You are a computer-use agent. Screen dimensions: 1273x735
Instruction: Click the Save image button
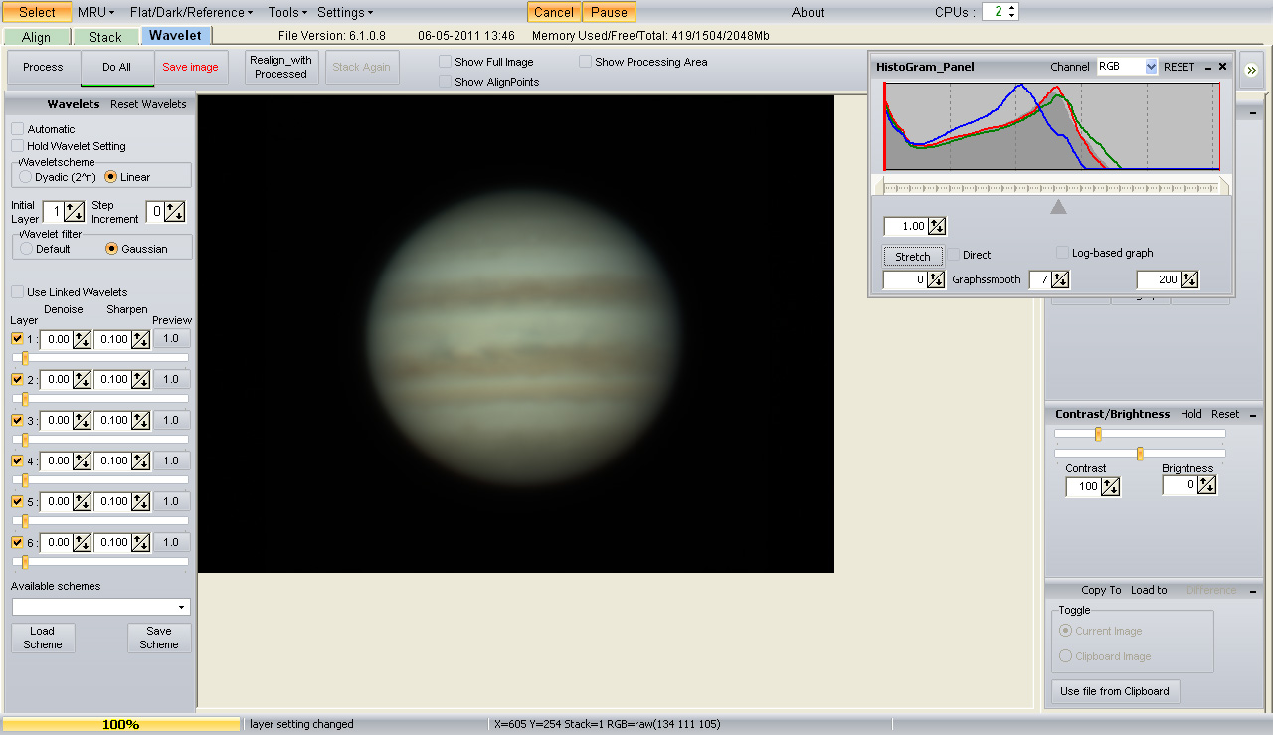tap(190, 67)
